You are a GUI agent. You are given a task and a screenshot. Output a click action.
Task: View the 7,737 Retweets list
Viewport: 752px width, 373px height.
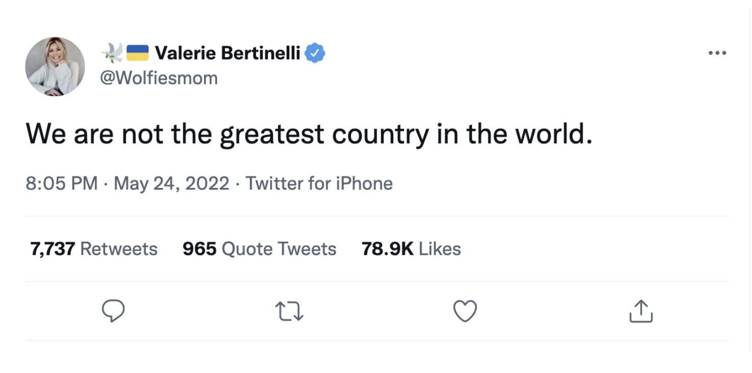(94, 249)
